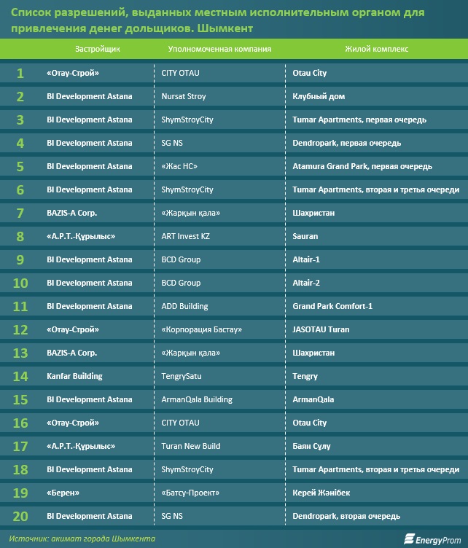Select 'BI Development Astana' in row 15
468x548 pixels.
click(90, 399)
